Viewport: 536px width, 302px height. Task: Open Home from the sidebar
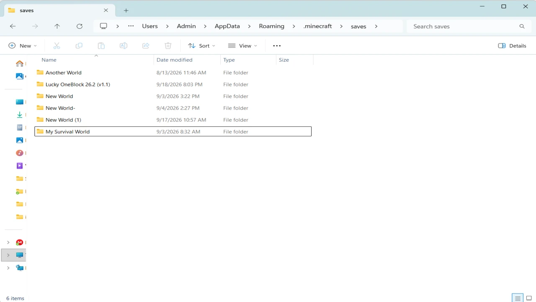[x=20, y=63]
